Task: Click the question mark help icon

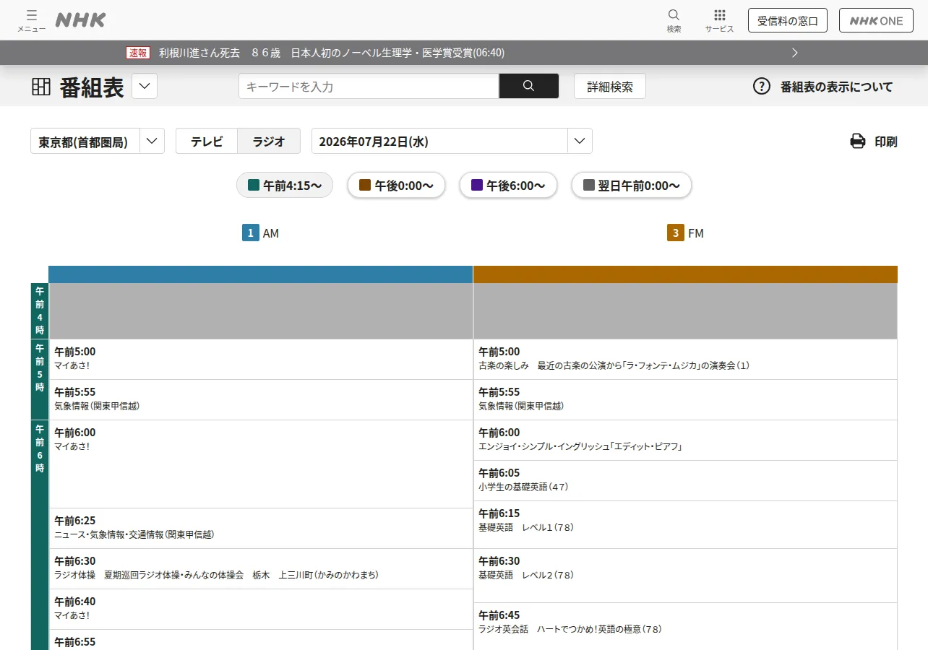Action: (762, 87)
